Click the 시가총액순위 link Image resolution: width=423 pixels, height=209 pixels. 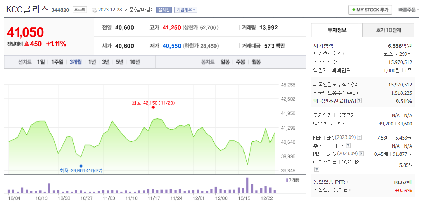point(327,54)
